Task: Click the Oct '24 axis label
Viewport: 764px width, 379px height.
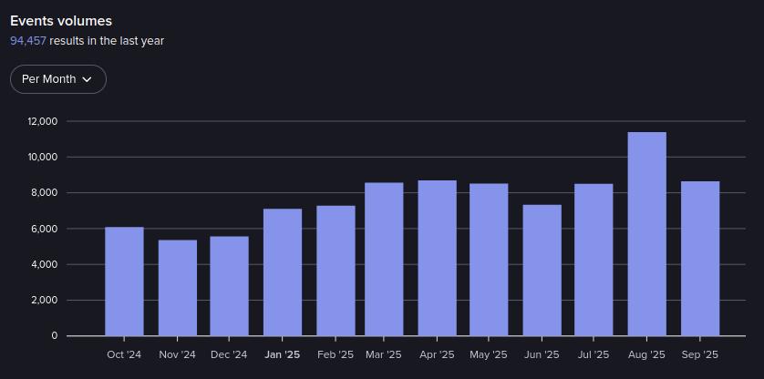Action: coord(124,354)
